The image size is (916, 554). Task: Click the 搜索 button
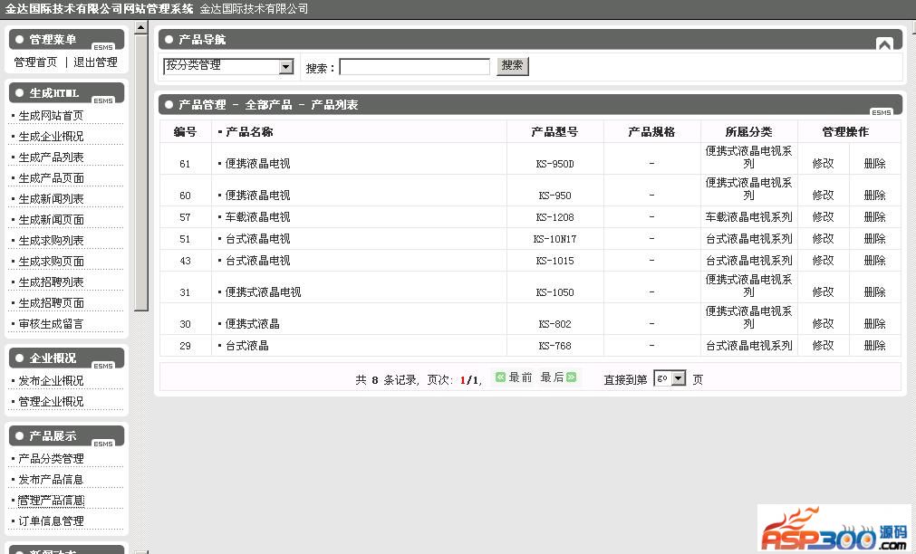[x=512, y=65]
